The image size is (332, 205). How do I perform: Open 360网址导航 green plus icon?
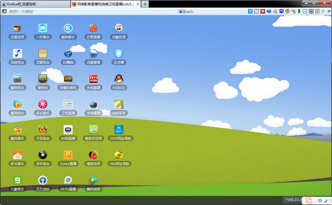[119, 155]
